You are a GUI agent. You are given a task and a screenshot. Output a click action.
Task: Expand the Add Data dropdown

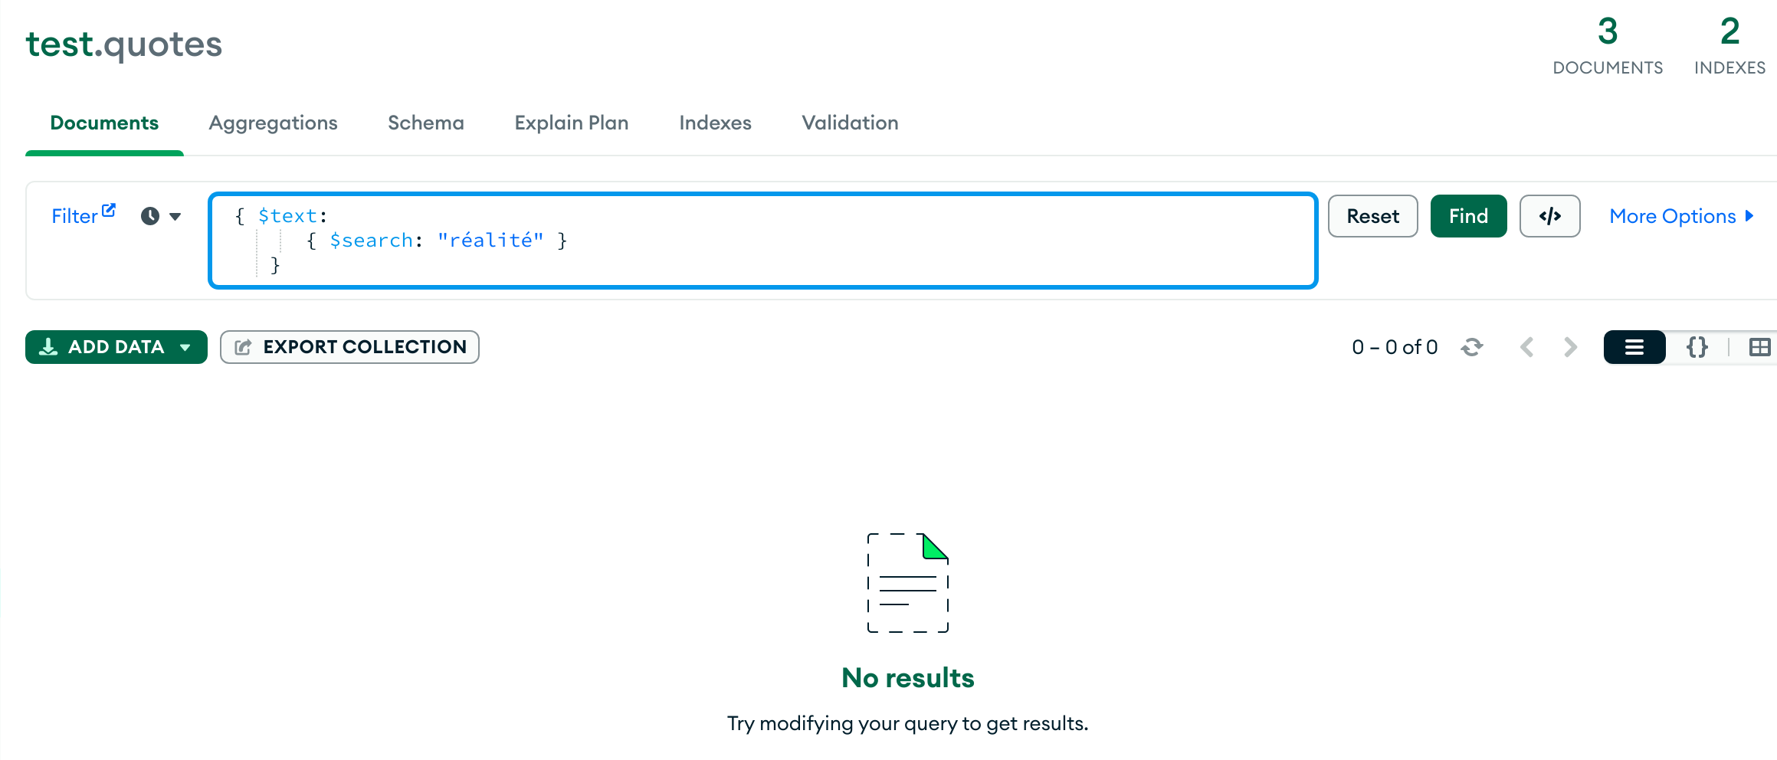tap(184, 346)
